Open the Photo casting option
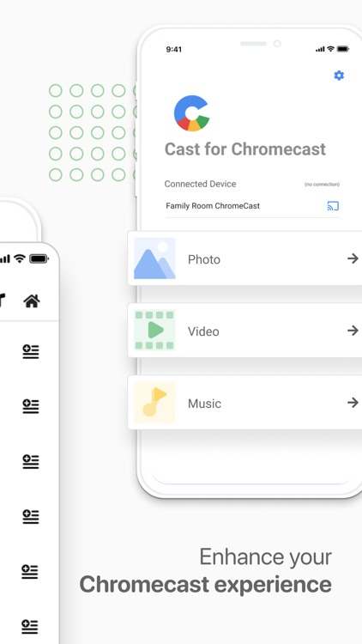 point(244,258)
